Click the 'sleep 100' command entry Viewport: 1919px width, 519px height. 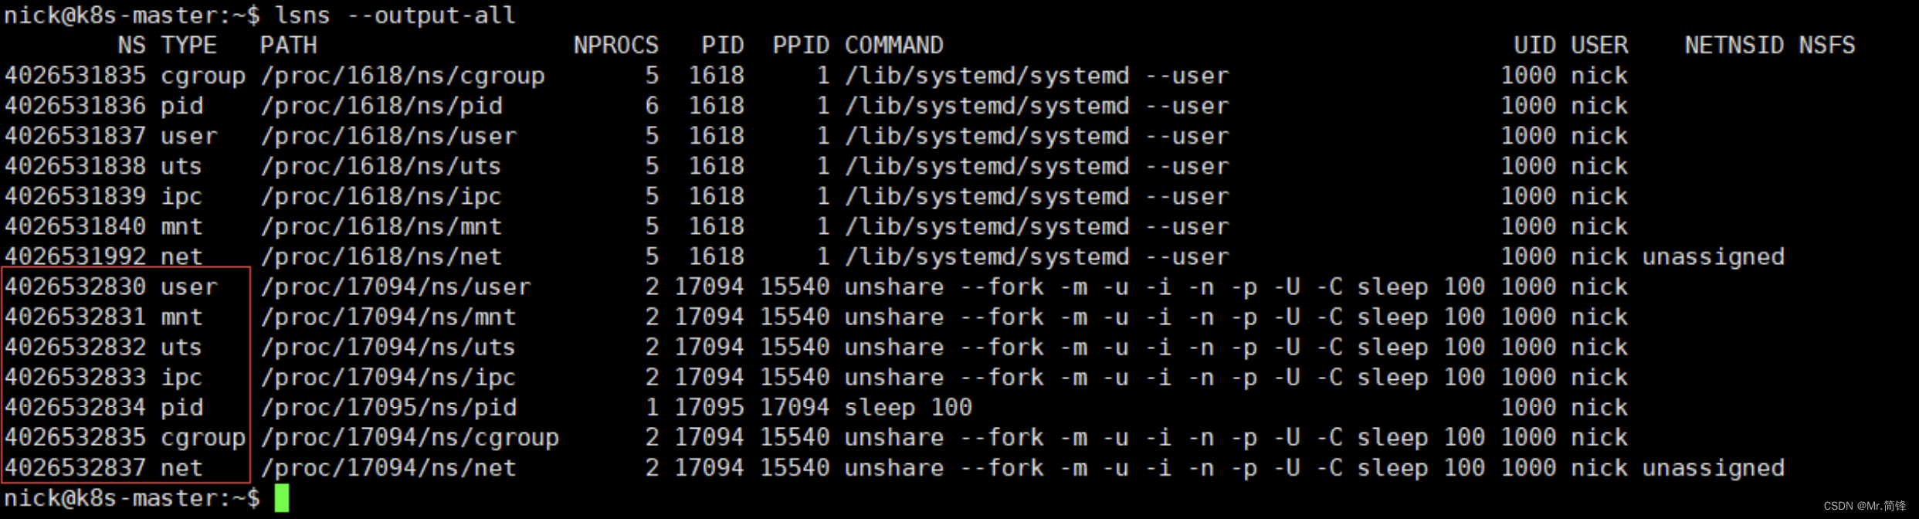tap(908, 407)
